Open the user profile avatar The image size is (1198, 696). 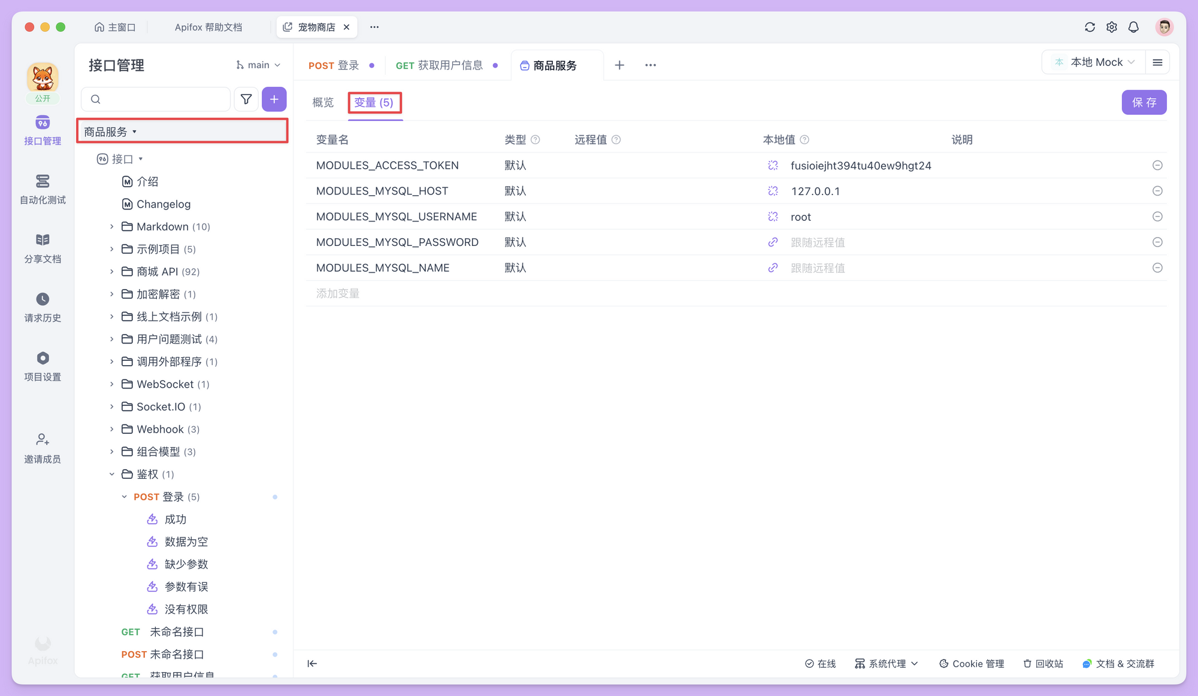click(x=1164, y=27)
